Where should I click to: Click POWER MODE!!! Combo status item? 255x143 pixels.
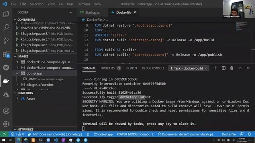(x=135, y=134)
